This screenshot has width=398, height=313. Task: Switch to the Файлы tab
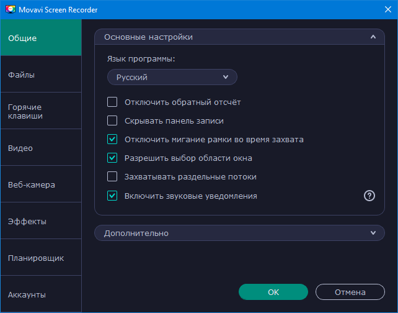41,75
